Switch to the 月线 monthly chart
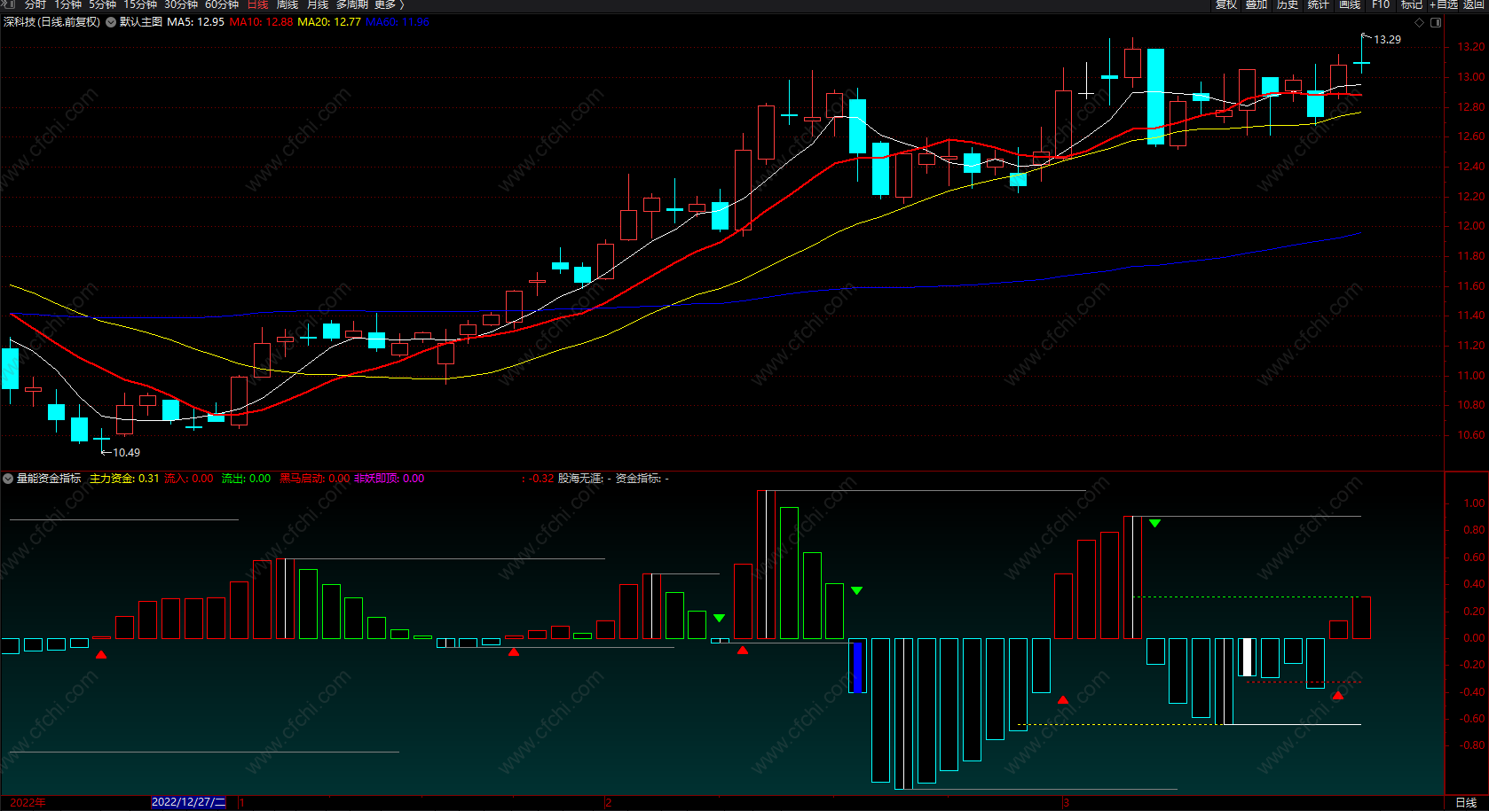Image resolution: width=1489 pixels, height=811 pixels. (318, 4)
